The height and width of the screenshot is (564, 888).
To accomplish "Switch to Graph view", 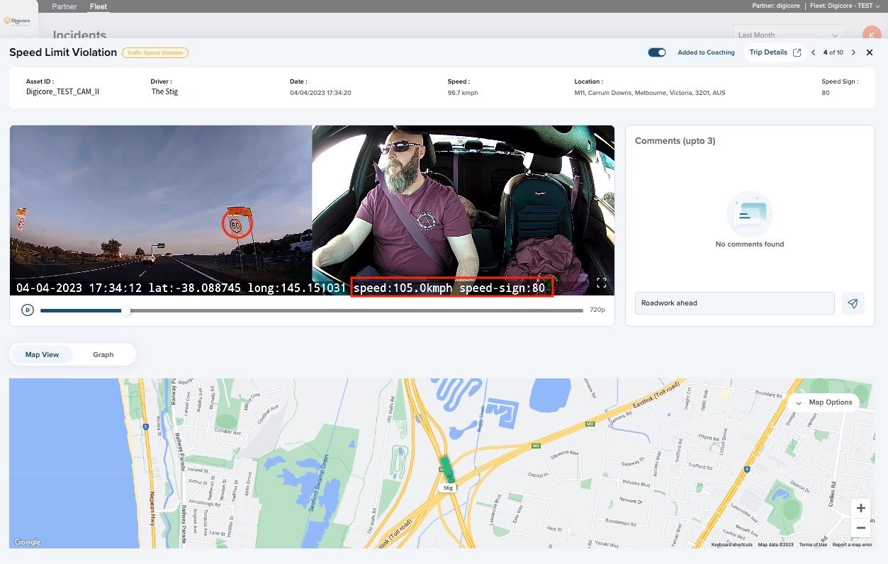I will coord(103,354).
